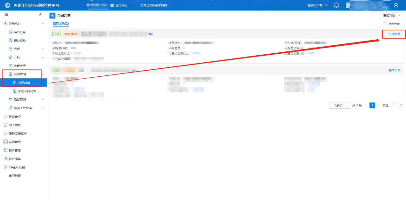Open the user profile icon
Viewport: 406px width, 200px height.
tap(396, 5)
